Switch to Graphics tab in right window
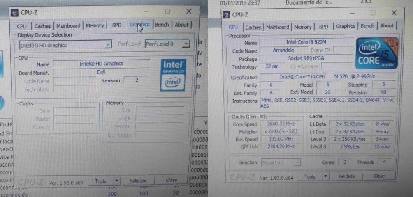The height and width of the screenshot is (197, 413). (346, 26)
